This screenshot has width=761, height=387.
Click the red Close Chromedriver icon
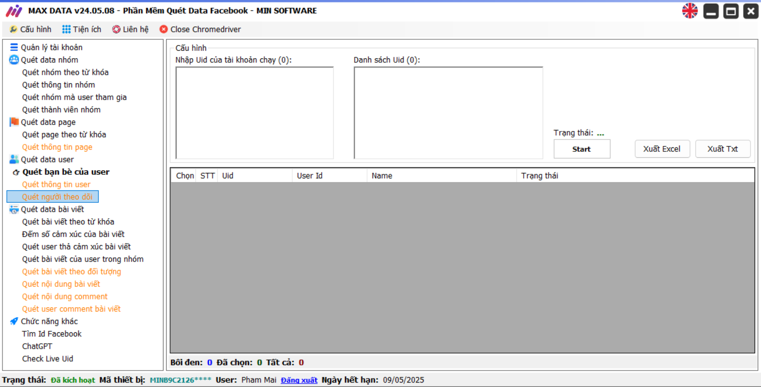tap(164, 29)
